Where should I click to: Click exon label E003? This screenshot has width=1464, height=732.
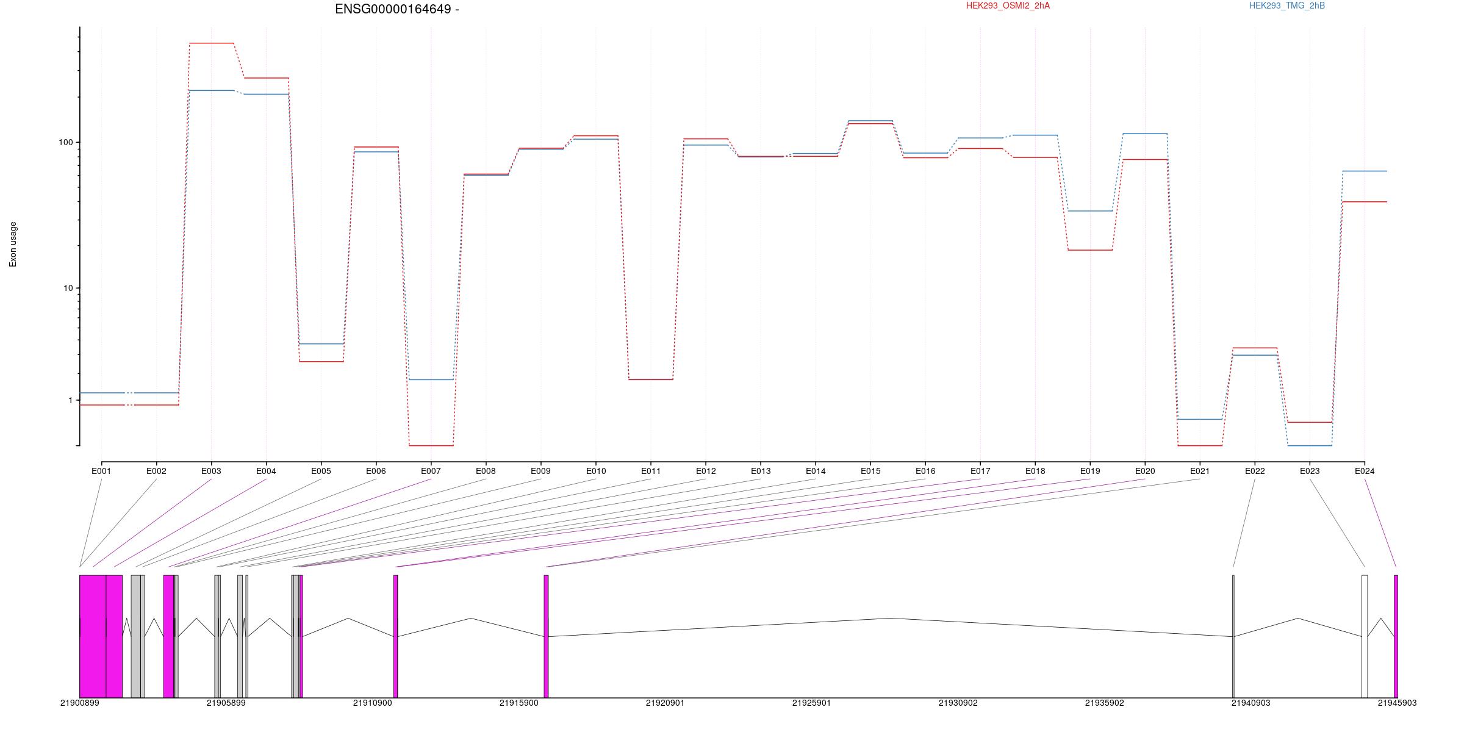pyautogui.click(x=211, y=471)
